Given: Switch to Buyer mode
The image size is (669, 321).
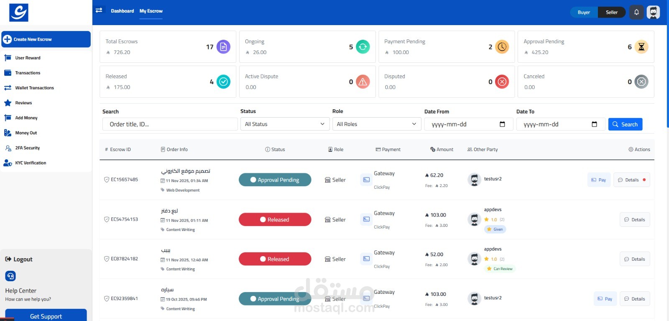Looking at the screenshot, I should click(x=584, y=12).
